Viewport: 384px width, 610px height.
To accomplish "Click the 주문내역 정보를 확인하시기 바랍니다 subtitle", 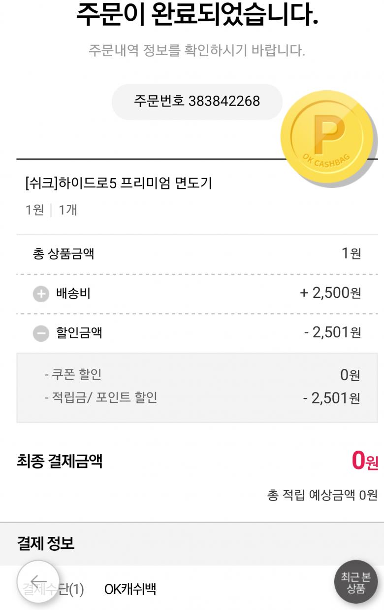I will click(197, 50).
